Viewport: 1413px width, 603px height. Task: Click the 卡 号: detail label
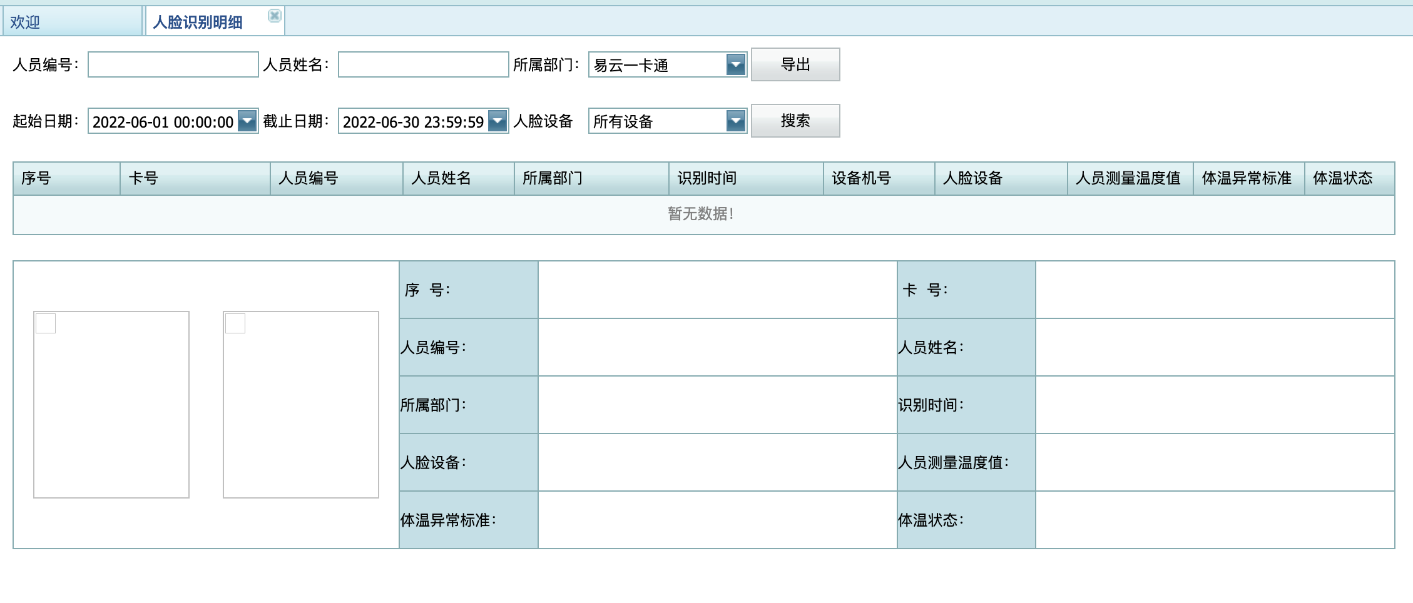[926, 290]
